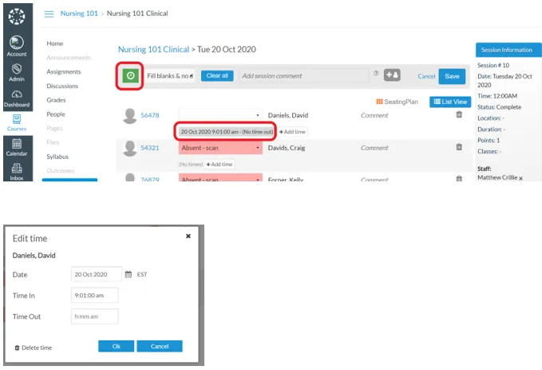Click Add time for Davids, Craig
This screenshot has height=370, width=542.
(220, 165)
